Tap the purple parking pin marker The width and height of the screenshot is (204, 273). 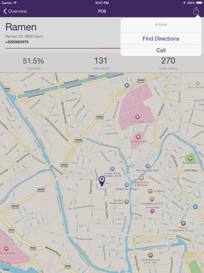click(x=102, y=181)
